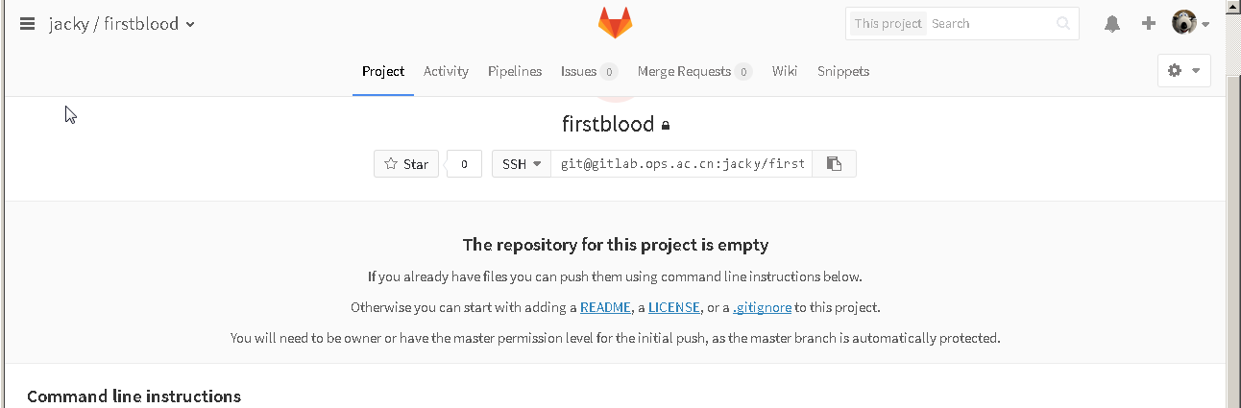The width and height of the screenshot is (1241, 408).
Task: Open the Pipelines tab
Action: pos(515,71)
